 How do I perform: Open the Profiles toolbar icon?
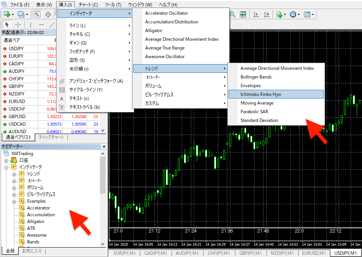21,14
